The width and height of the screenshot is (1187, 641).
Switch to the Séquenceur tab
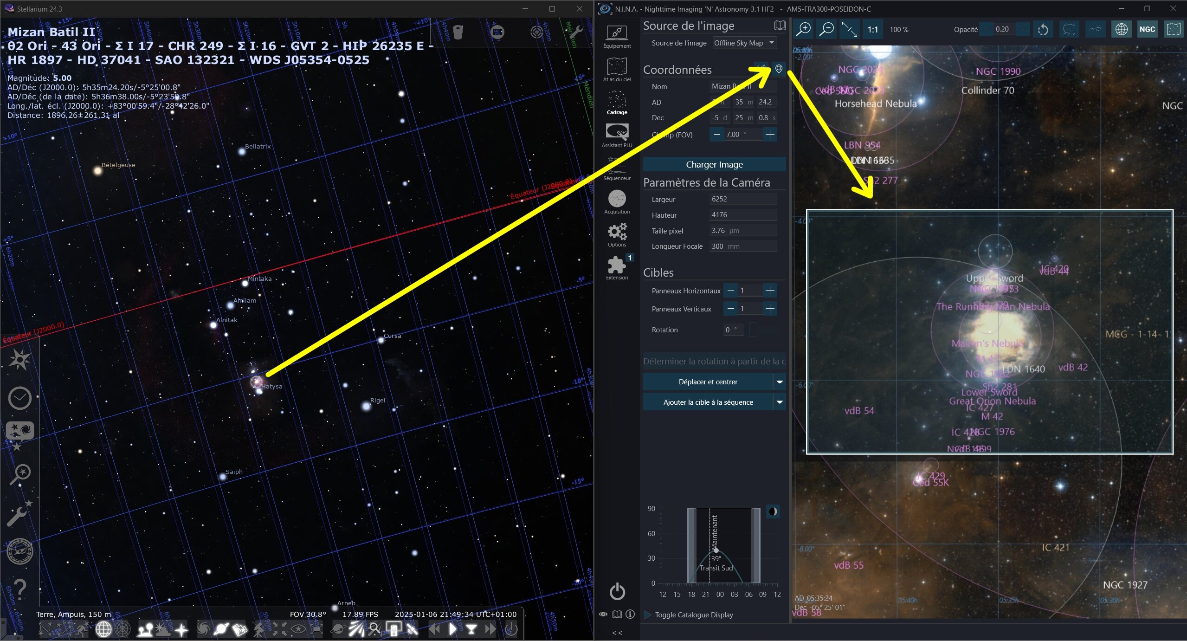pos(617,168)
